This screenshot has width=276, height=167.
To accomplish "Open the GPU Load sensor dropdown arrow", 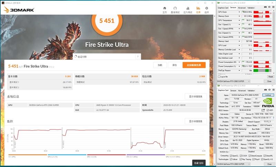I will pyautogui.click(x=239, y=45).
